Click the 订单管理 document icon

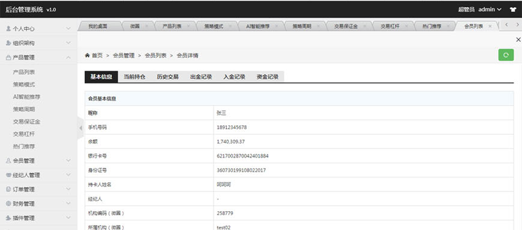[8, 189]
